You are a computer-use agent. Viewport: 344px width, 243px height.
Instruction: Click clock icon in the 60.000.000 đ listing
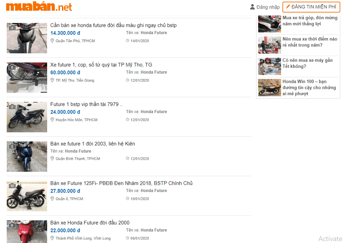[127, 80]
